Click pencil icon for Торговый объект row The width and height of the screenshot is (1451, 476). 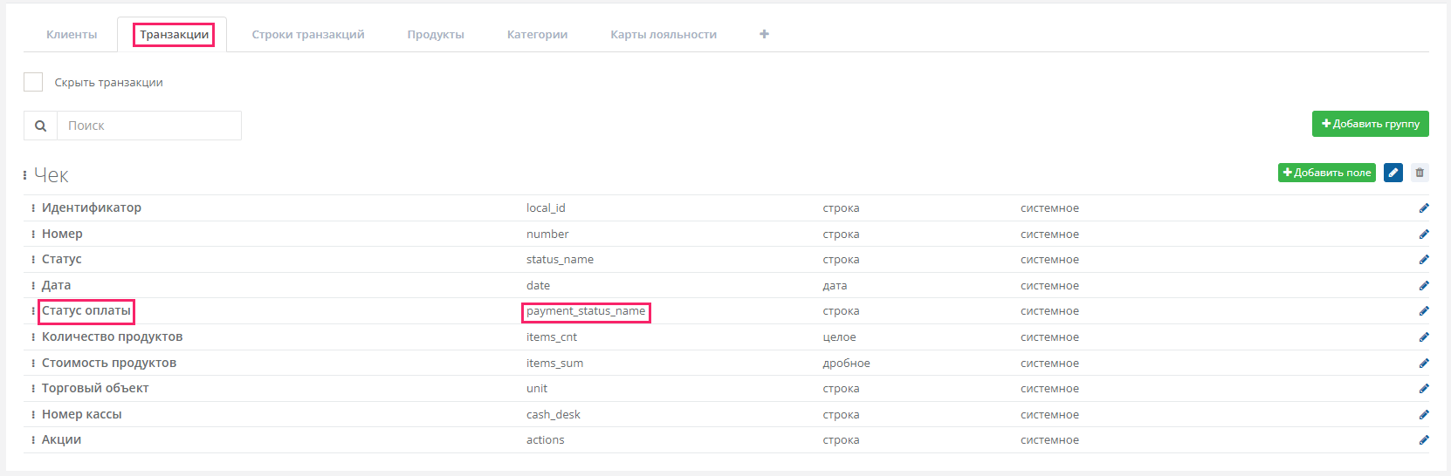tap(1424, 389)
